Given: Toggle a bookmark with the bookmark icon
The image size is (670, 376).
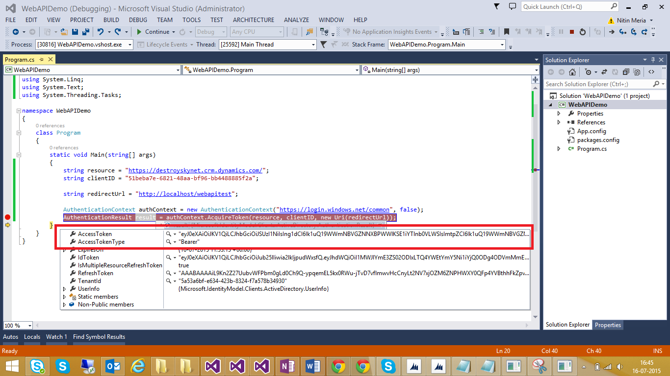Looking at the screenshot, I should (507, 32).
